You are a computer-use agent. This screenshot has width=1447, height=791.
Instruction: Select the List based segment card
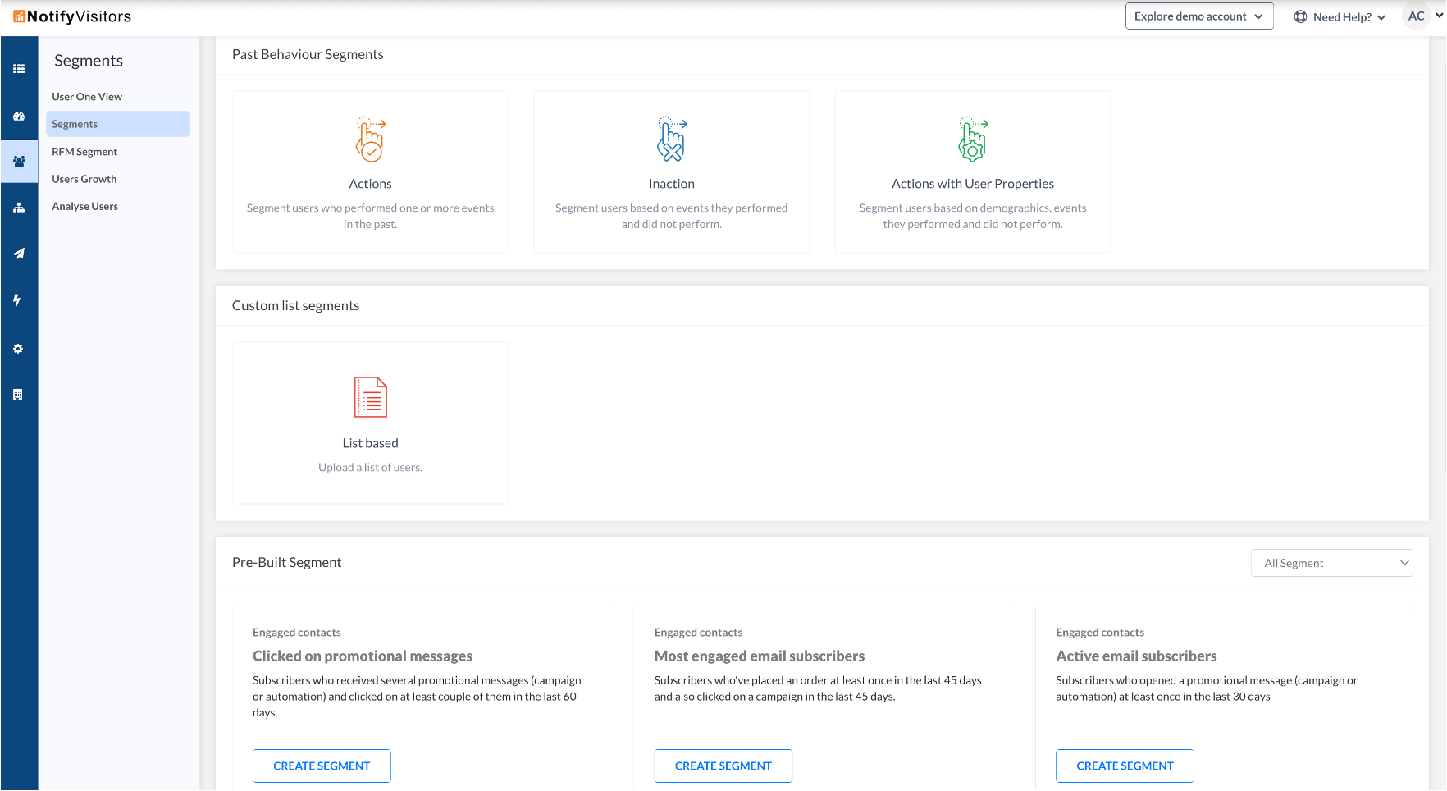click(371, 423)
